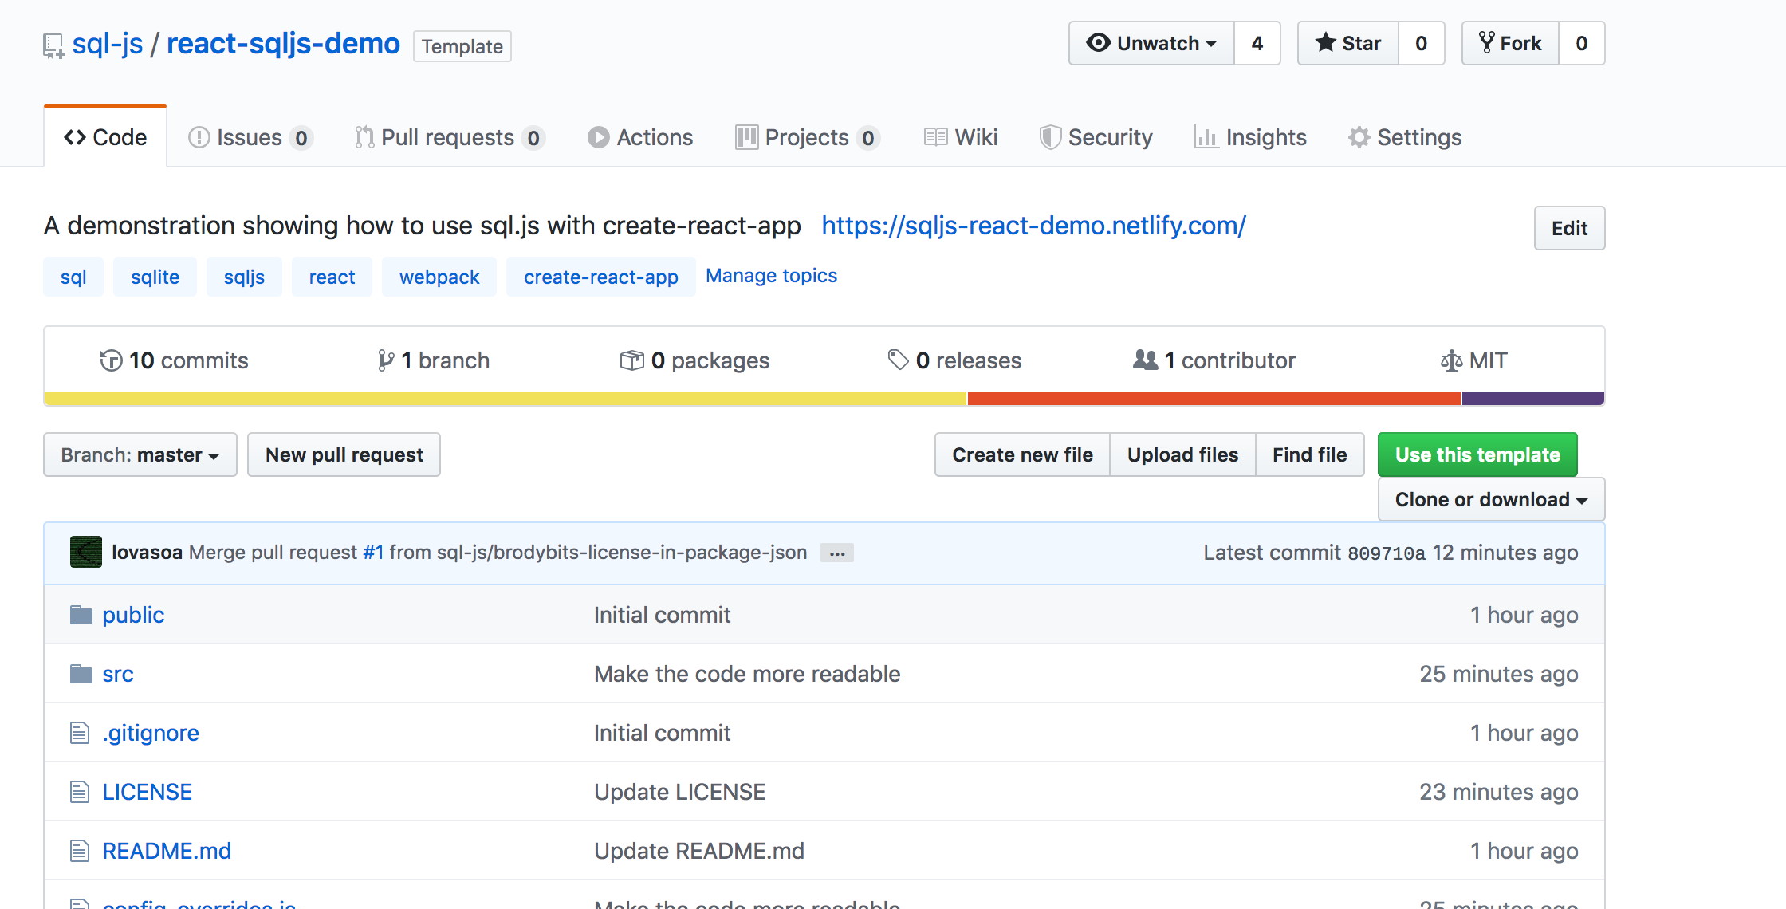This screenshot has width=1786, height=909.
Task: Click the yellow language bar segment
Action: pyautogui.click(x=506, y=399)
